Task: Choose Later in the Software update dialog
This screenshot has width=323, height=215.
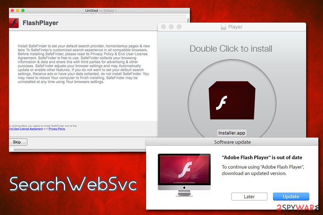Action: point(249,196)
